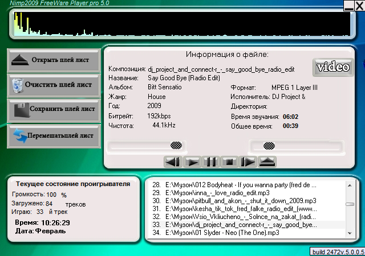Skip to the next track

tap(248, 162)
